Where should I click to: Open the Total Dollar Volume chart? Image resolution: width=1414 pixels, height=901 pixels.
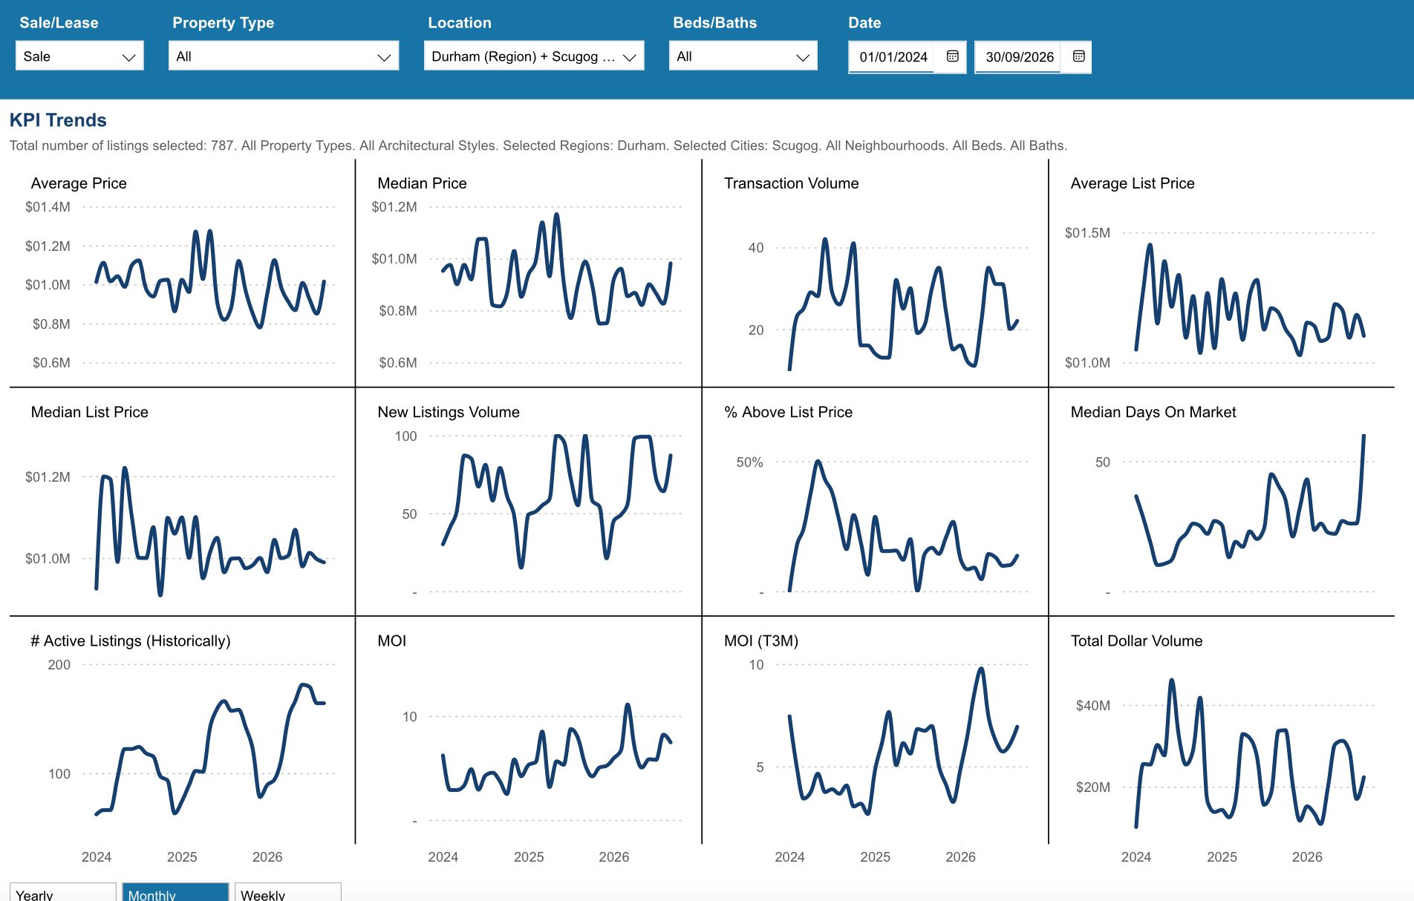(x=1222, y=731)
